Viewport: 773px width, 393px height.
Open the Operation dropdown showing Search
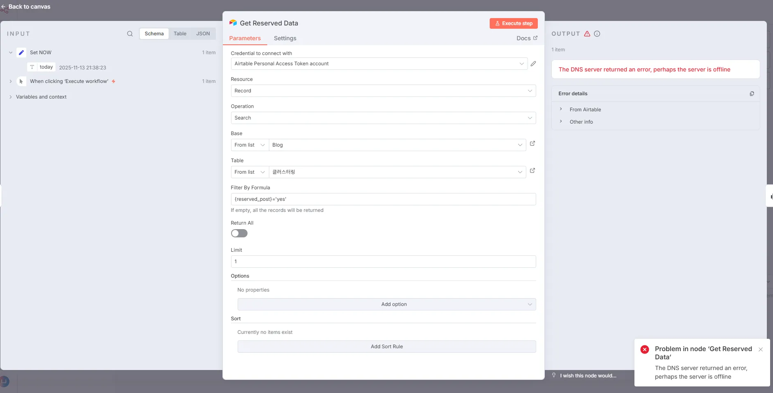[x=383, y=118]
